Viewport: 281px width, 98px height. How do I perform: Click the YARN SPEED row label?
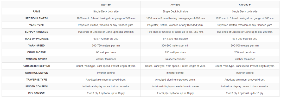(36, 45)
